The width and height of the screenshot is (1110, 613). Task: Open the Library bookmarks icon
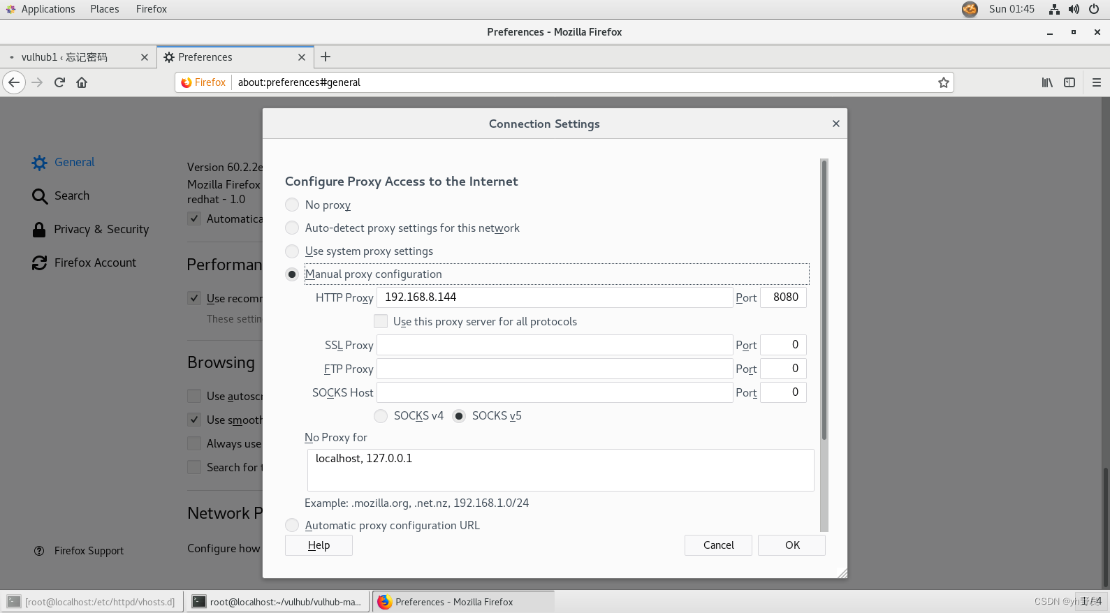click(1047, 82)
